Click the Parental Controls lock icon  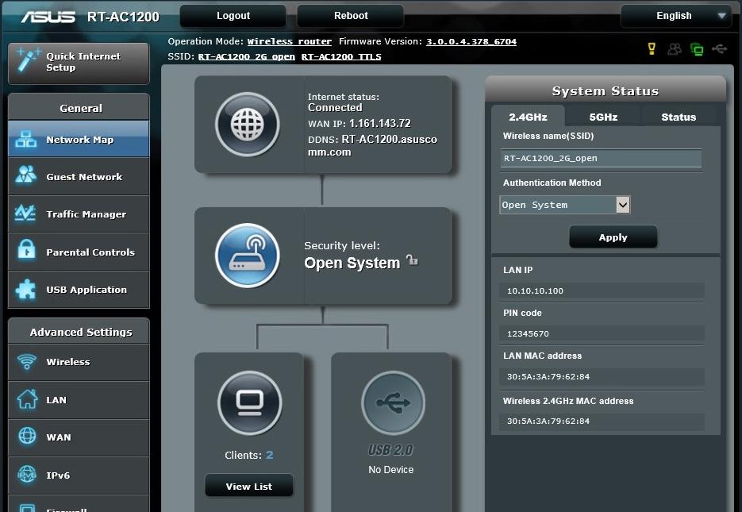[x=26, y=249]
